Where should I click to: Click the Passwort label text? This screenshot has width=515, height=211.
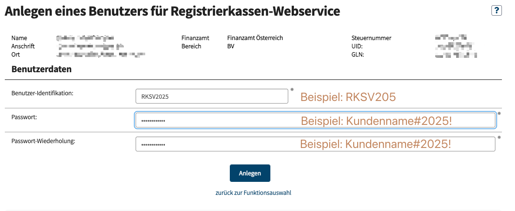(x=24, y=117)
